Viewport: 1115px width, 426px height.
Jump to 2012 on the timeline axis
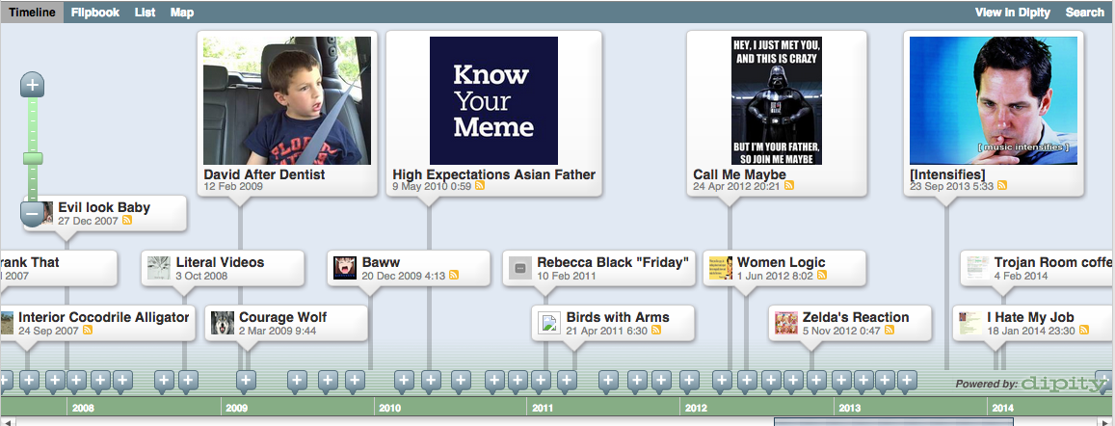point(696,409)
